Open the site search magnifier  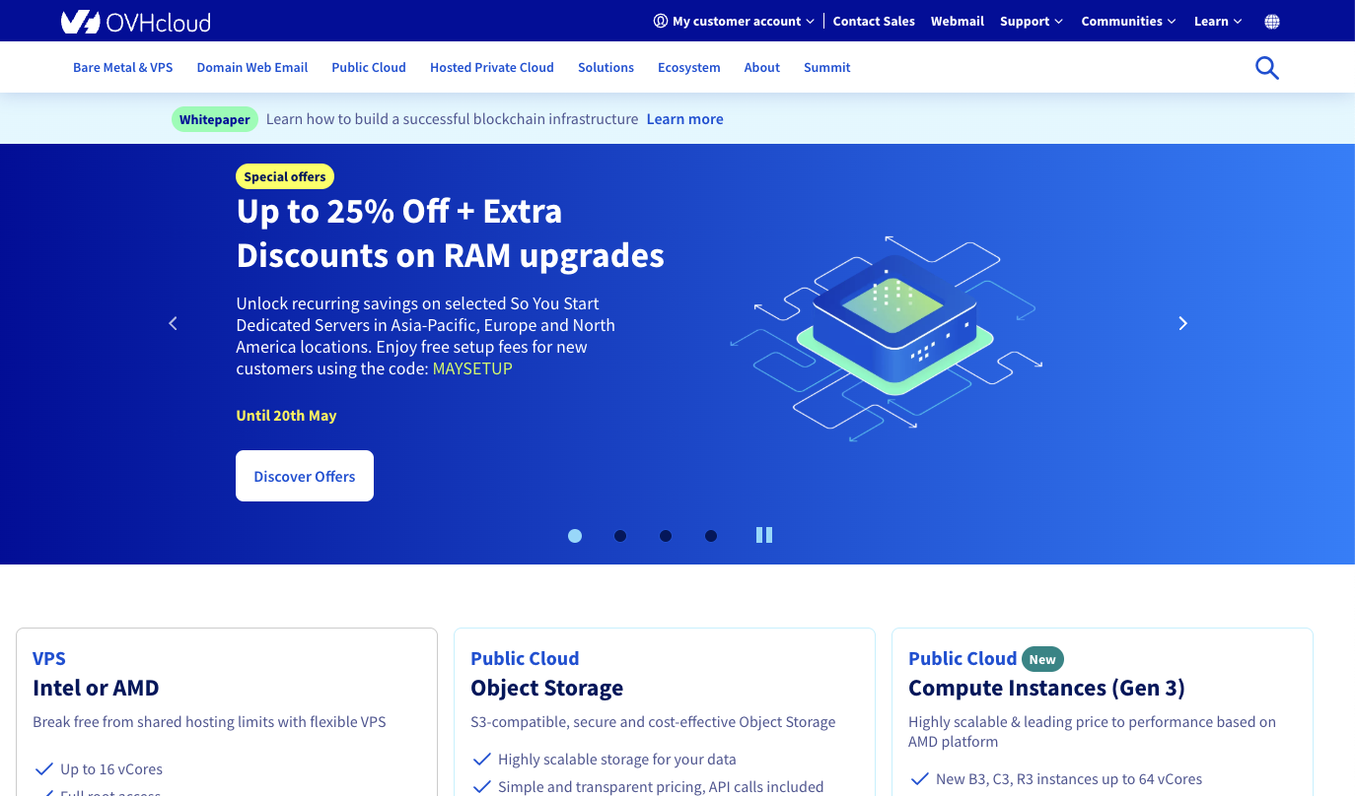1267,67
